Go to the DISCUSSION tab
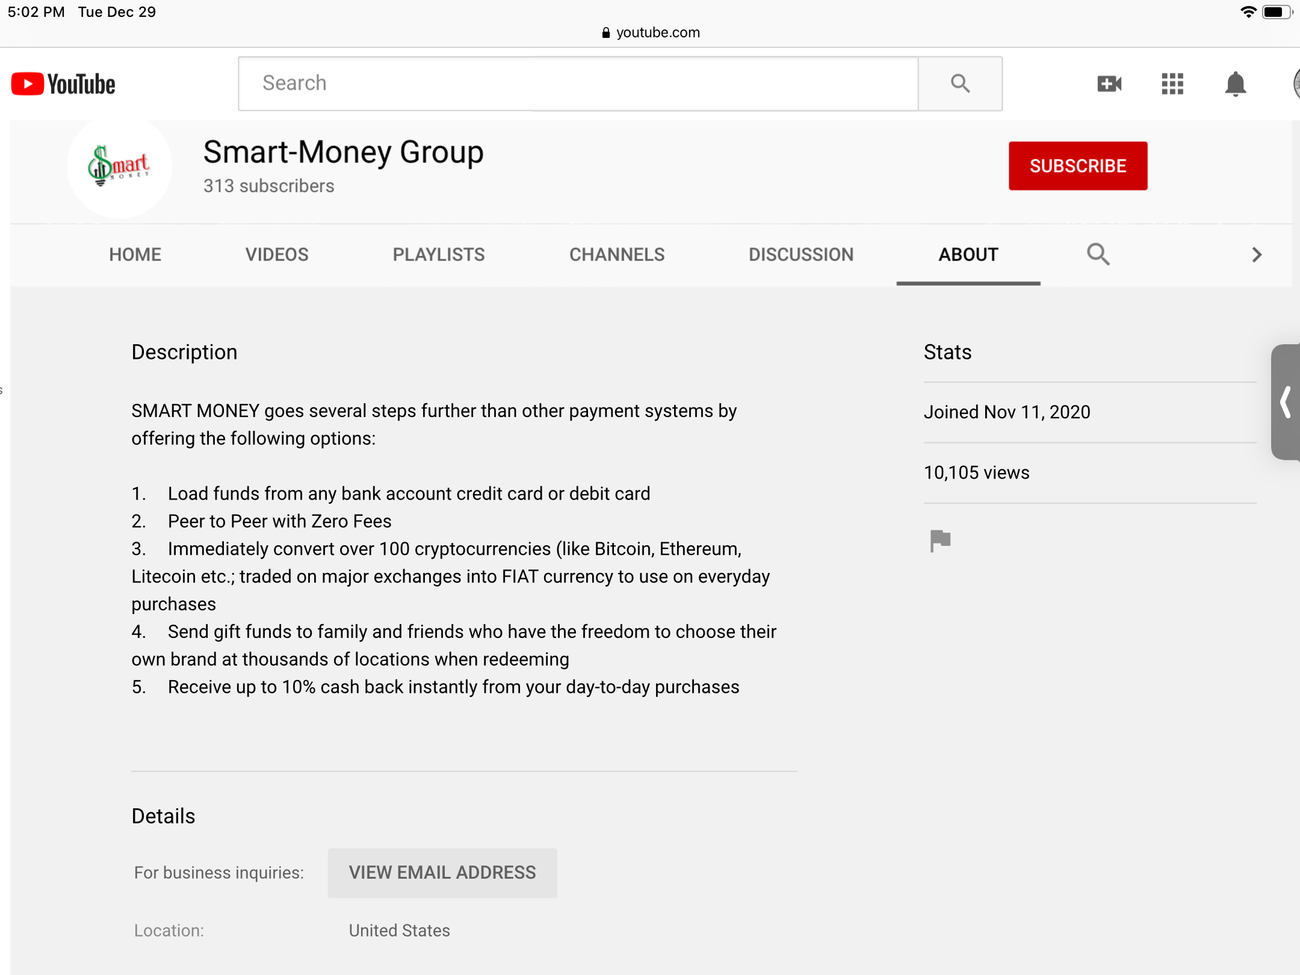The height and width of the screenshot is (975, 1300). click(x=801, y=255)
